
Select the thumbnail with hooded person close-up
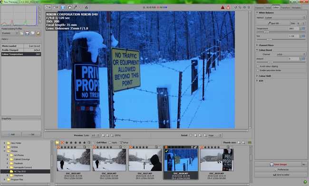click(x=145, y=160)
